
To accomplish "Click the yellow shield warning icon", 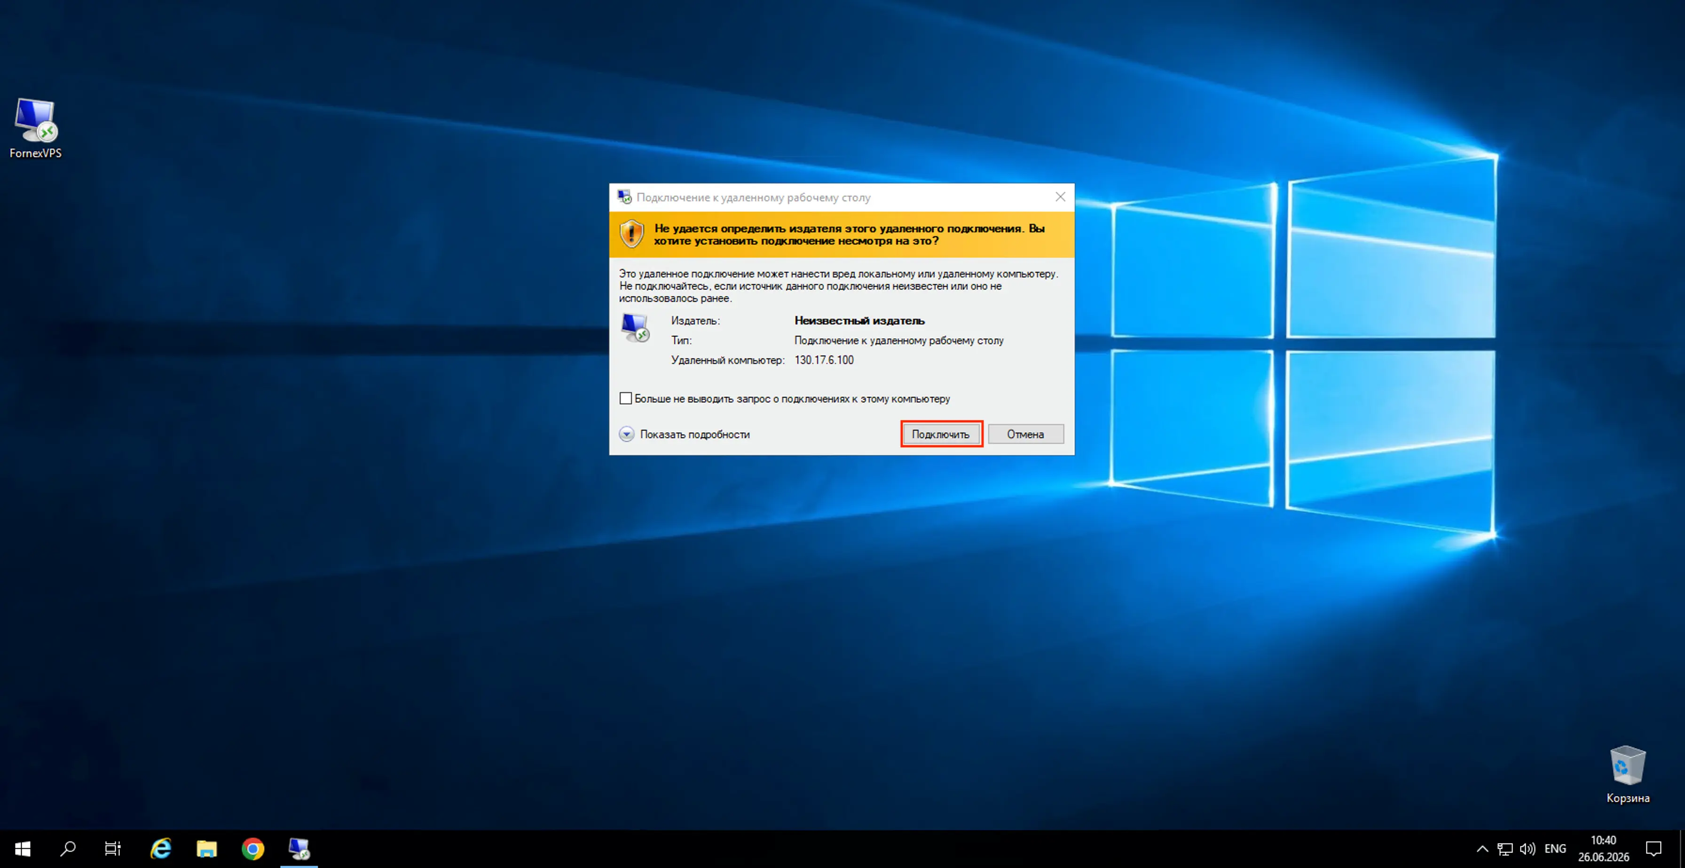I will click(x=632, y=234).
